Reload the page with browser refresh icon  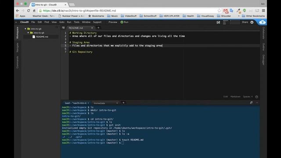tap(29, 11)
